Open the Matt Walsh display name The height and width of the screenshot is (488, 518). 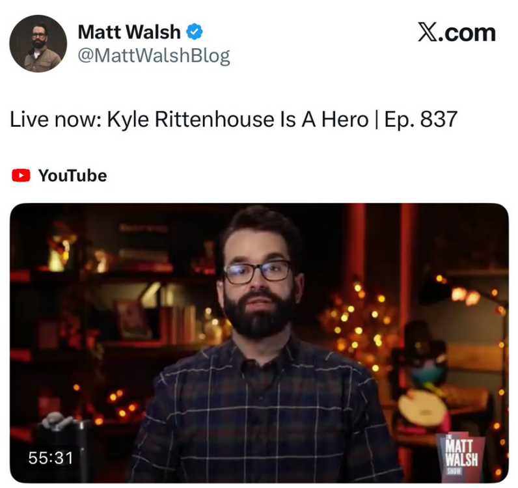[x=129, y=32]
